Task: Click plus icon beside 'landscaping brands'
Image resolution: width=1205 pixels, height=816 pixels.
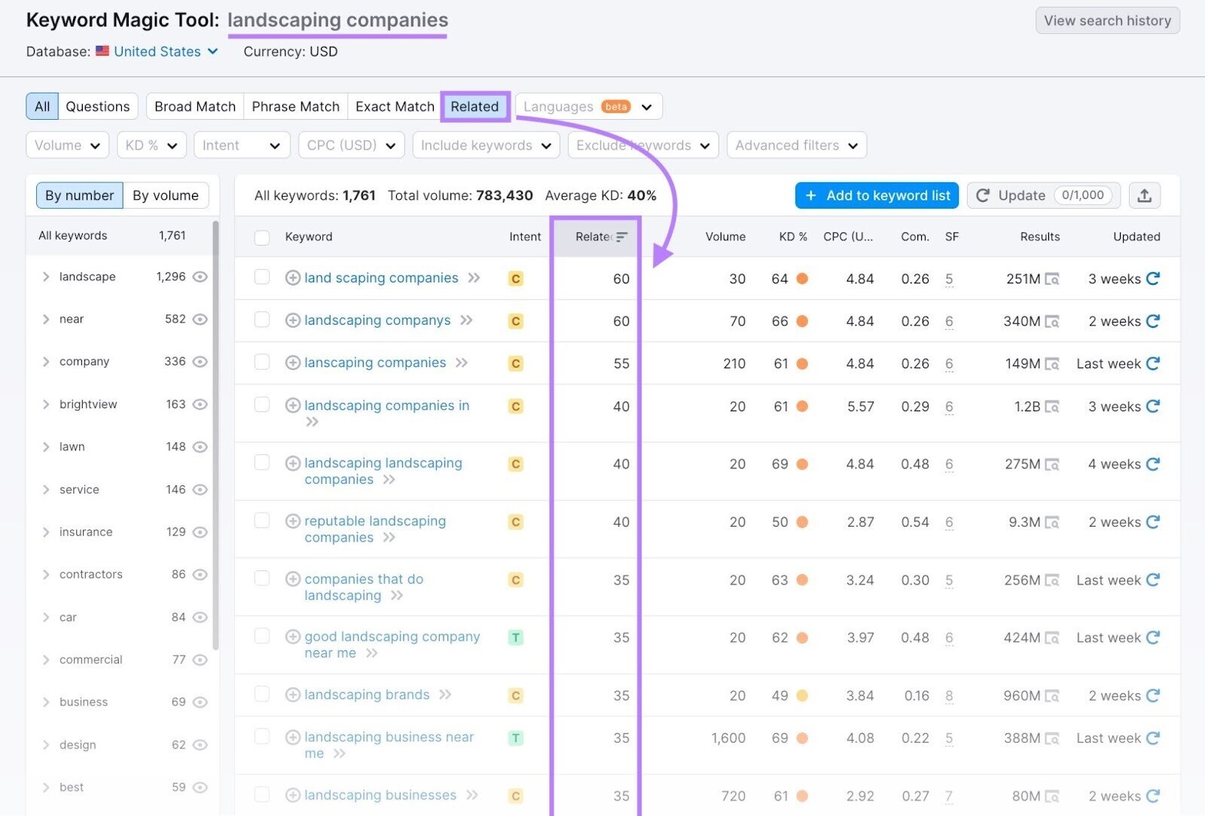Action: [293, 695]
